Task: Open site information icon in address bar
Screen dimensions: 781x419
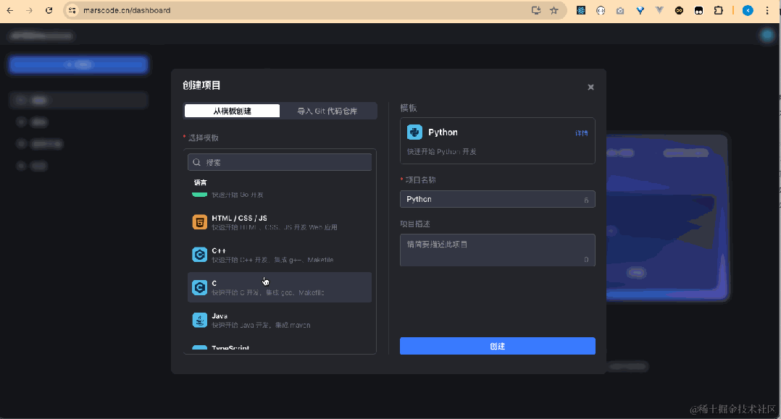Action: 72,10
